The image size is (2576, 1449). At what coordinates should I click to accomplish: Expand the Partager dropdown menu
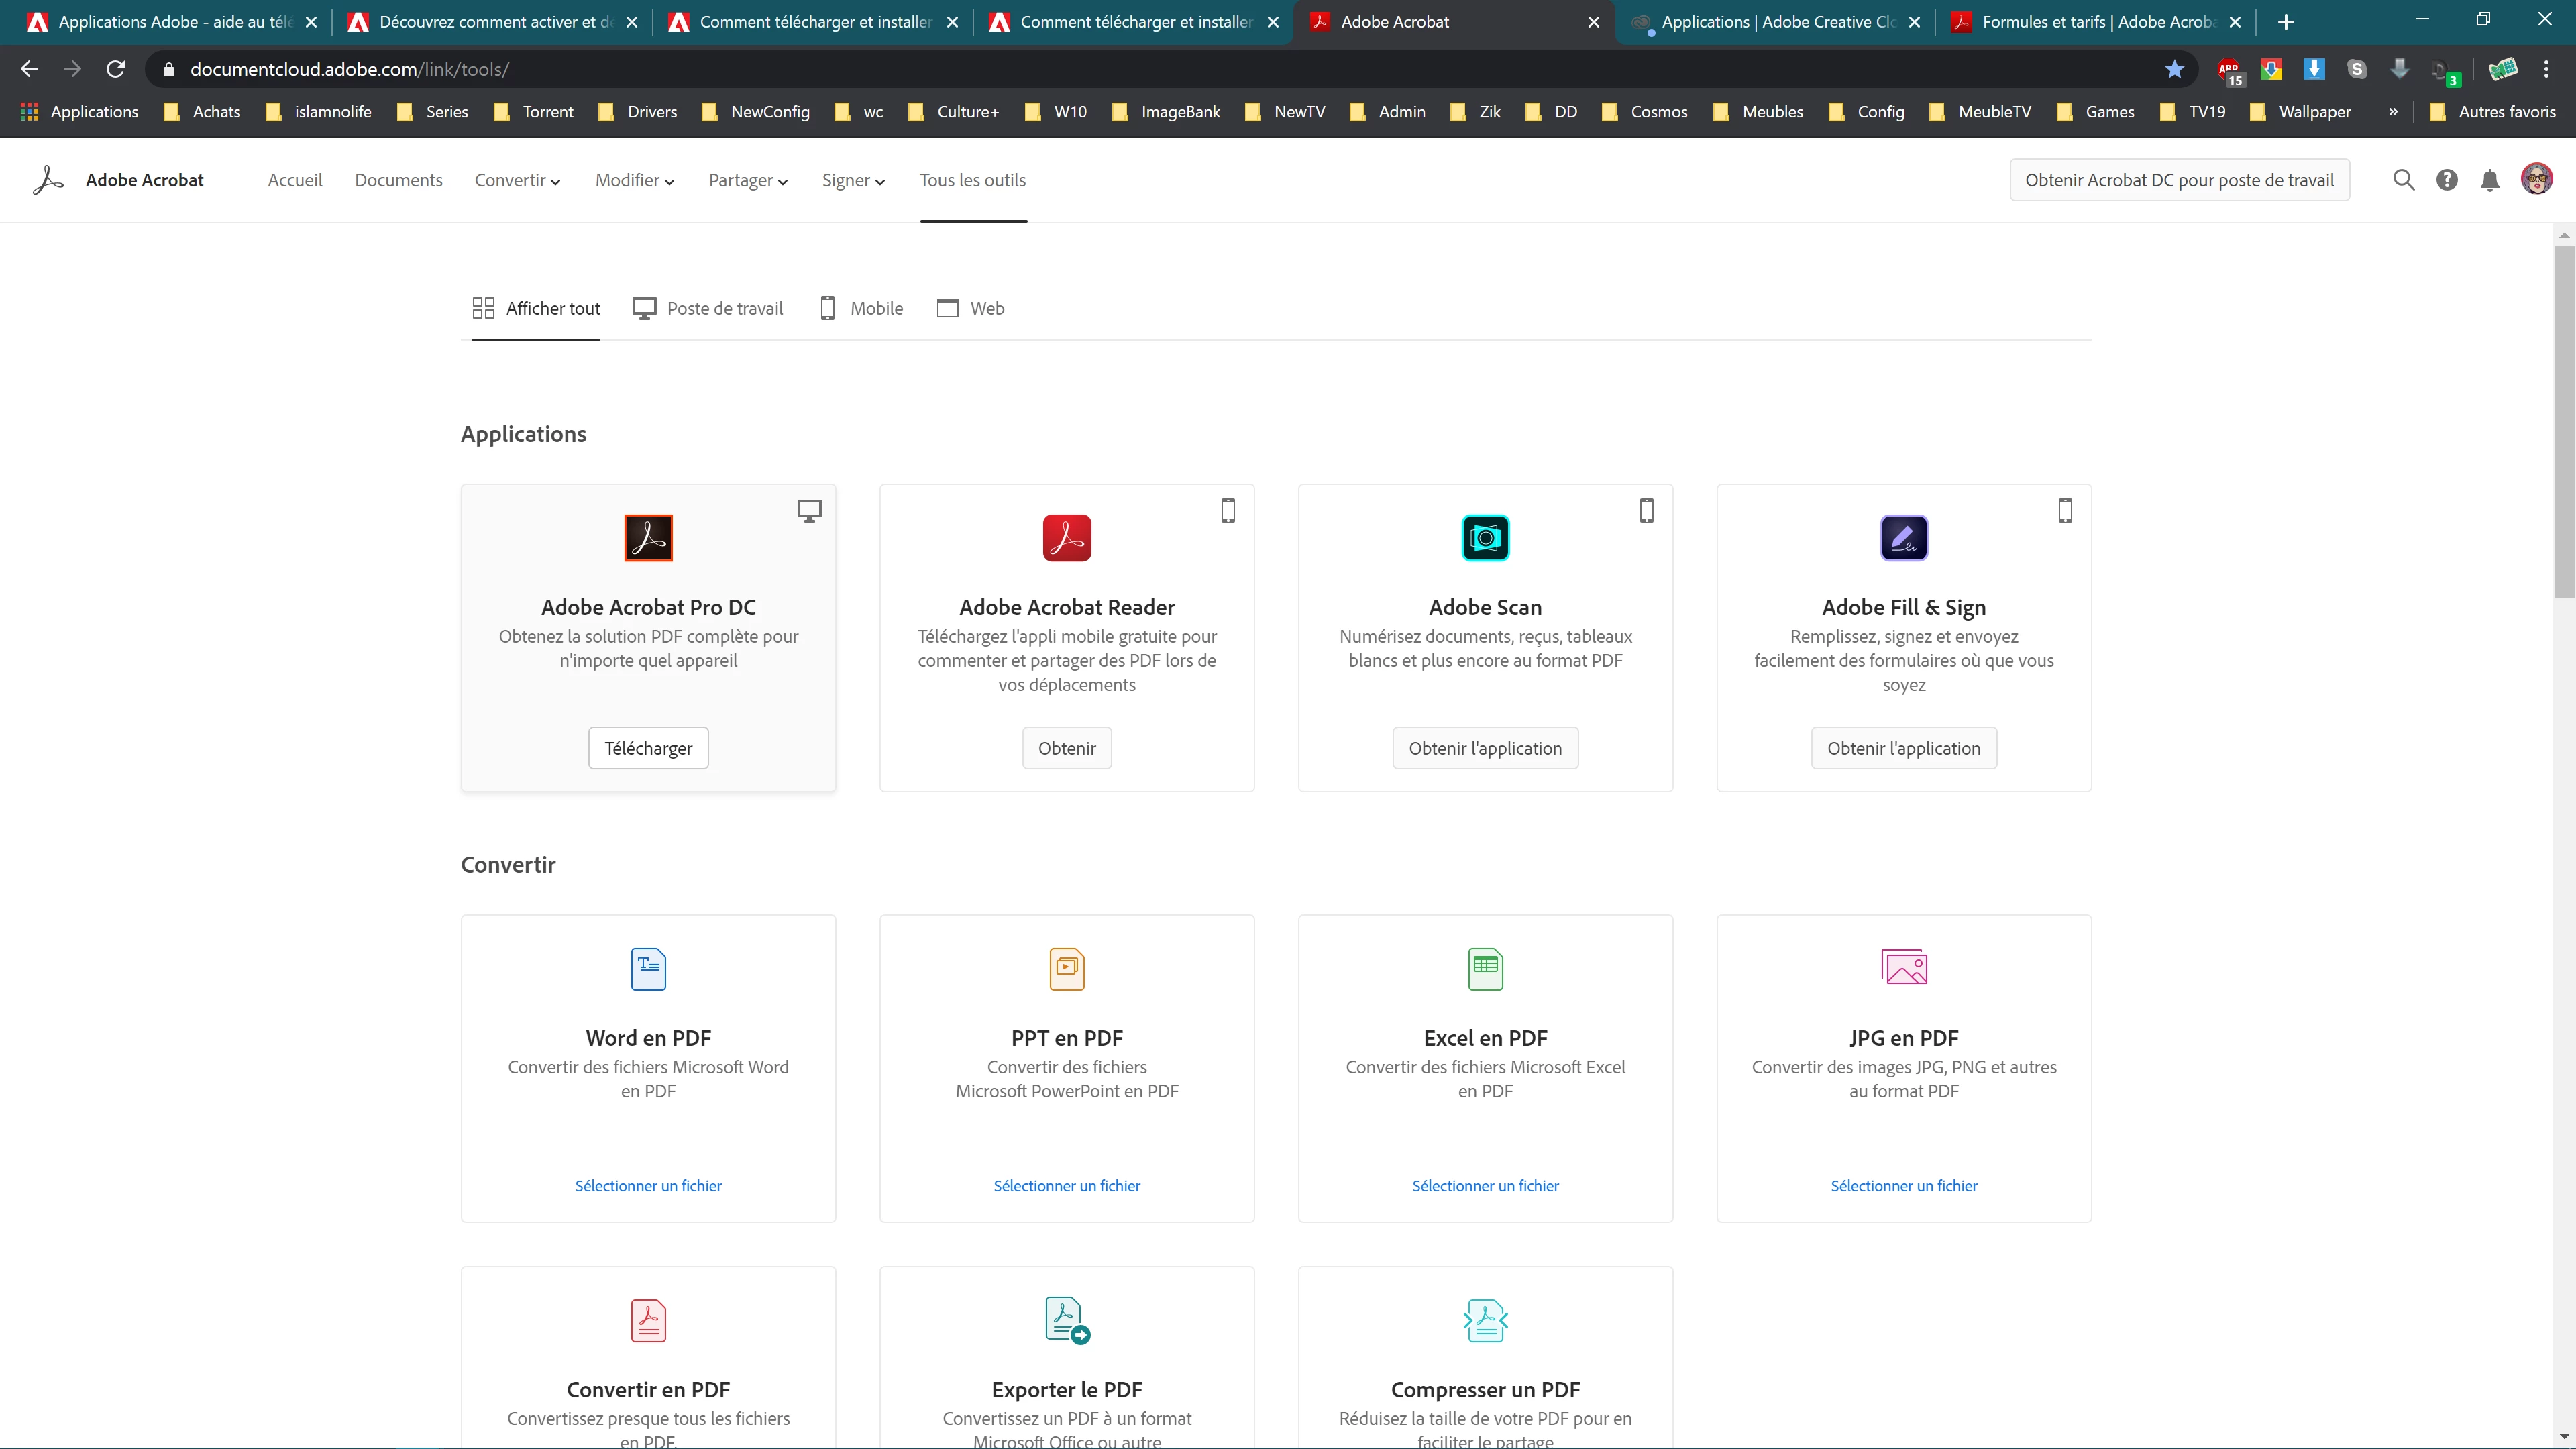pyautogui.click(x=748, y=180)
